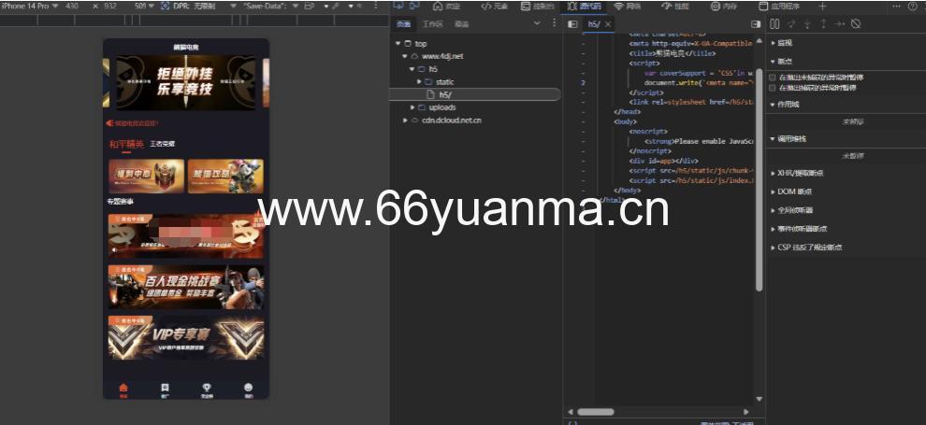Expand the static folder
926x425 pixels.
pyautogui.click(x=419, y=82)
